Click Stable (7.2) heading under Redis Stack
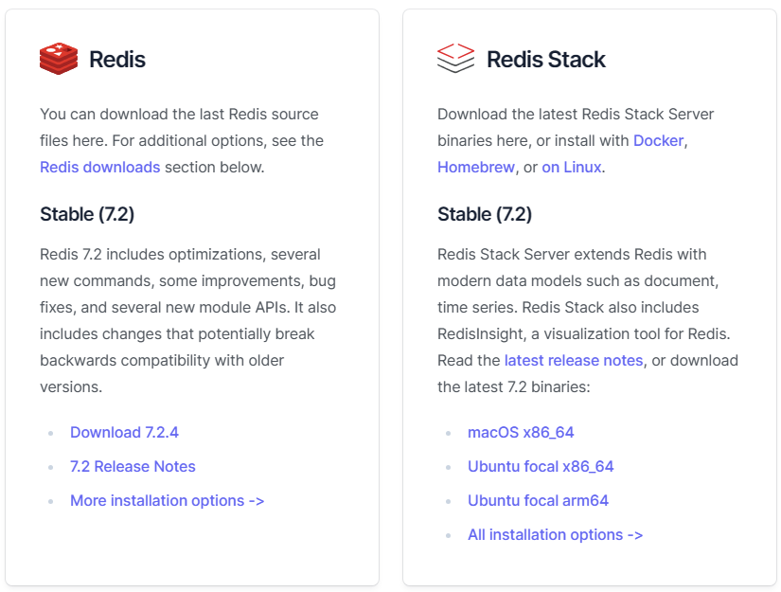This screenshot has height=592, width=781. (x=485, y=214)
